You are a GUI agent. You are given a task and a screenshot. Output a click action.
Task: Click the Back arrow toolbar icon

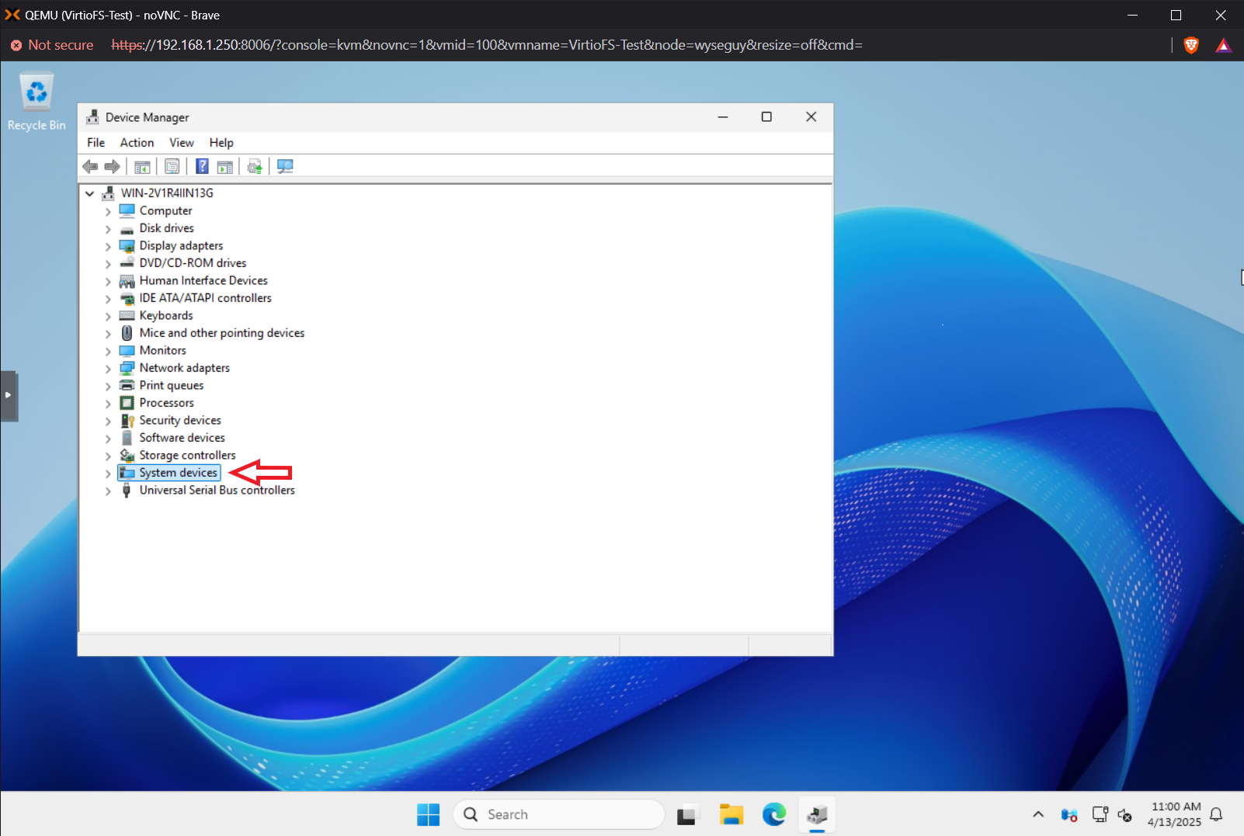pos(90,166)
